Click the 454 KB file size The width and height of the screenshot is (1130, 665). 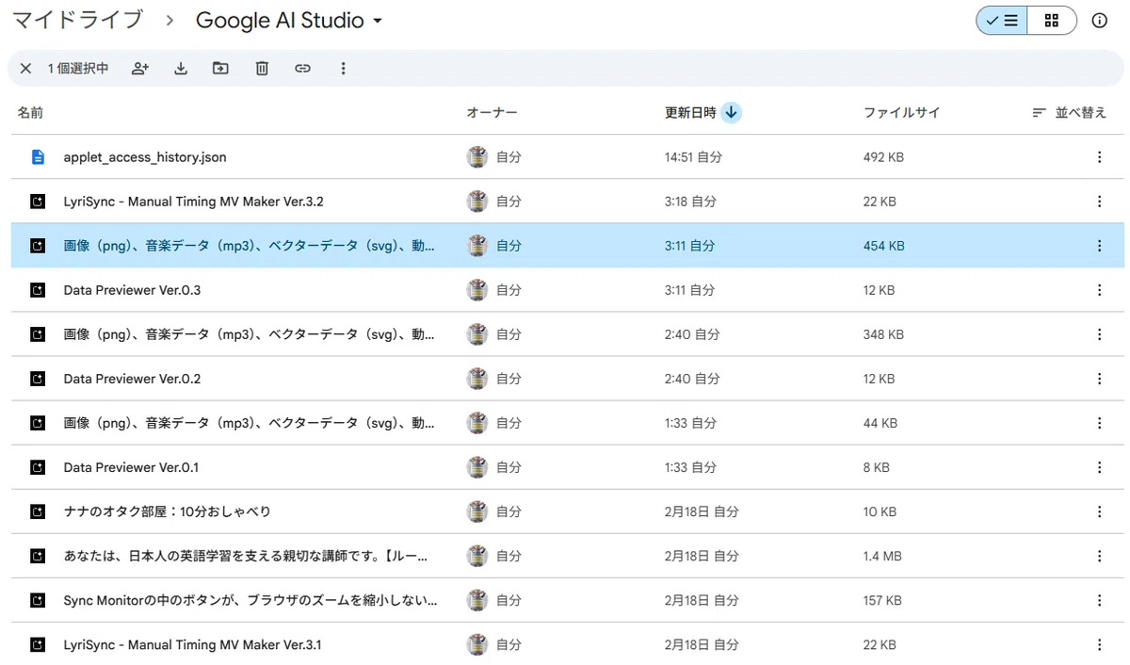(x=884, y=246)
